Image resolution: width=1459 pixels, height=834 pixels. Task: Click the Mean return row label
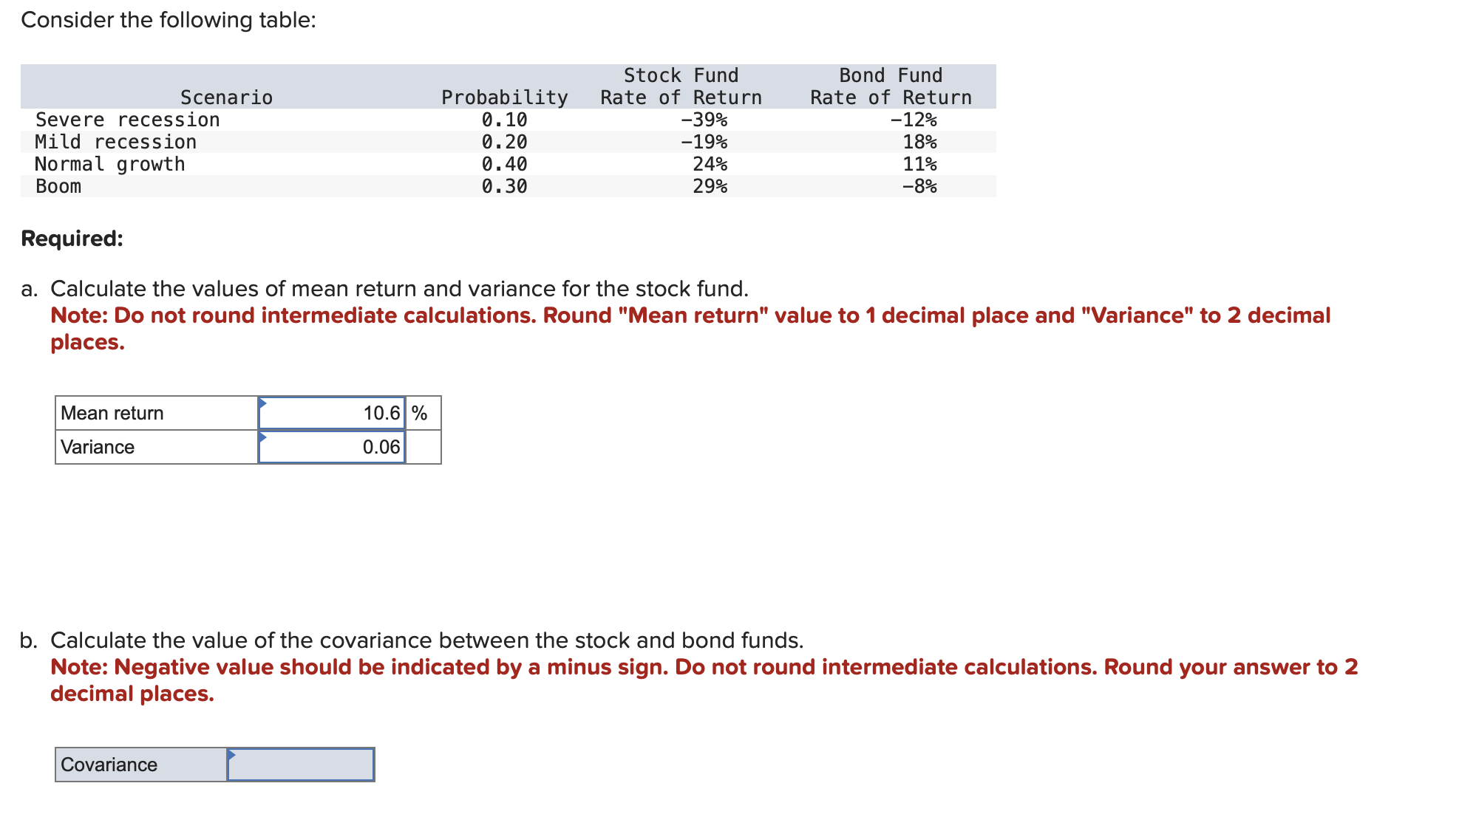pyautogui.click(x=112, y=413)
